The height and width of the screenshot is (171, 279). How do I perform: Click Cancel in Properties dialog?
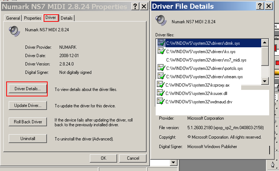[x=133, y=158]
